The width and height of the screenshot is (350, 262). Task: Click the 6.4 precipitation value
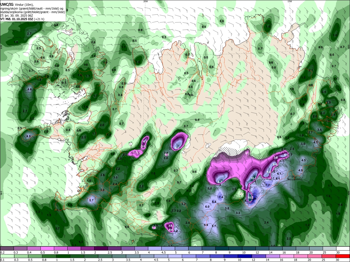[x=214, y=202]
